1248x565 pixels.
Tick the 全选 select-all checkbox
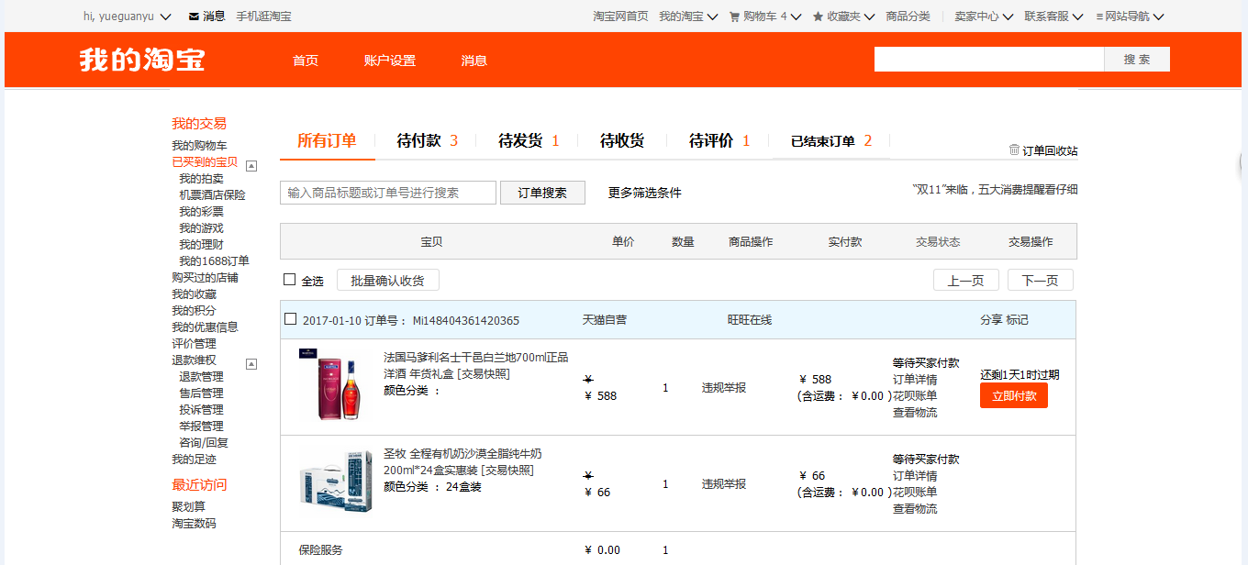click(x=290, y=280)
